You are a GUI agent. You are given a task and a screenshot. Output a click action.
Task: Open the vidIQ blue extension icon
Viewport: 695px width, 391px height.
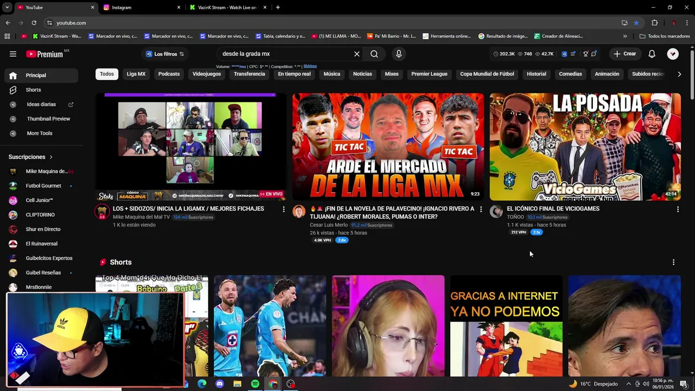click(x=564, y=54)
